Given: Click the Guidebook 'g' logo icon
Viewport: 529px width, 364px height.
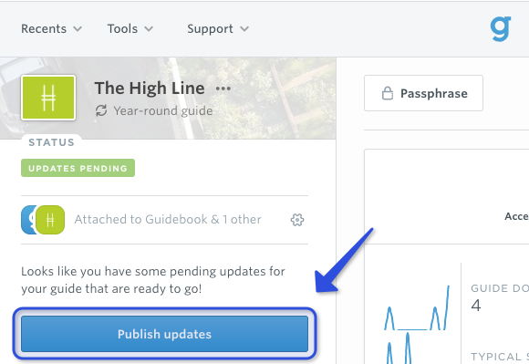Looking at the screenshot, I should 501,29.
